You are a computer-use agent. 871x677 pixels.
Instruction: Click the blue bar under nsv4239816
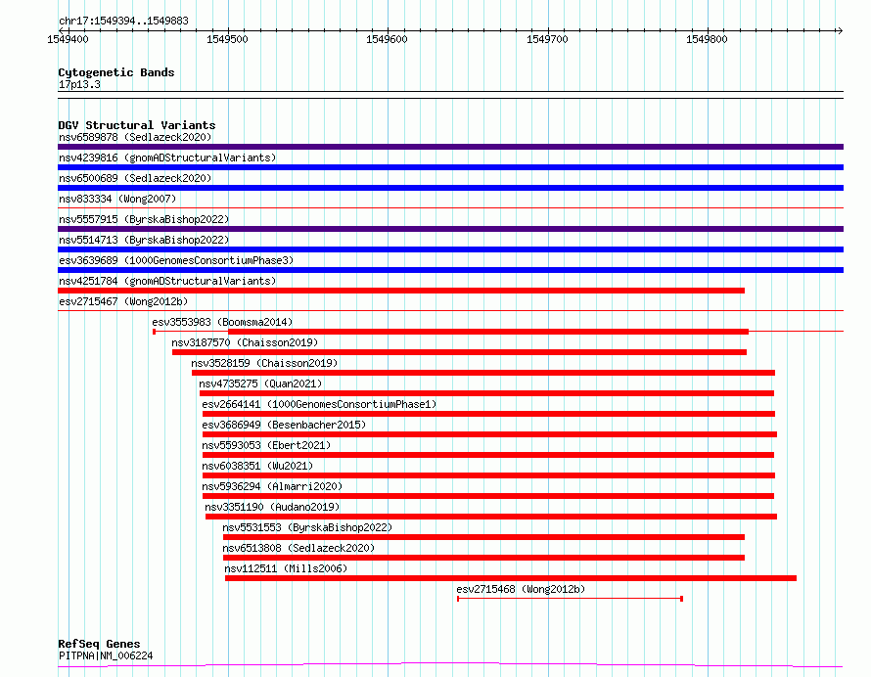tap(450, 167)
